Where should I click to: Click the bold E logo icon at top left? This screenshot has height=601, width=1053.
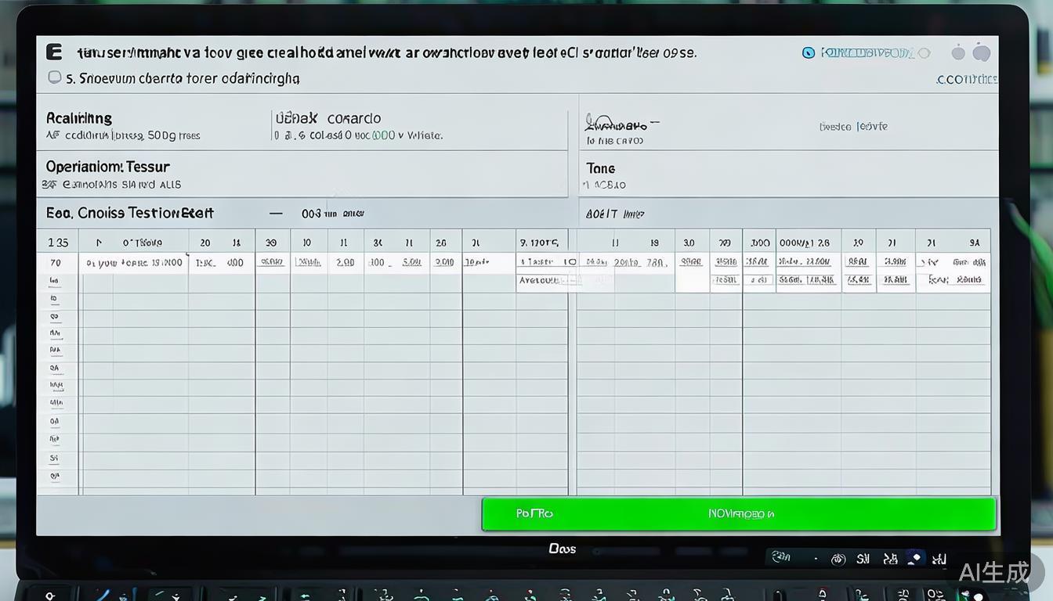click(x=54, y=52)
